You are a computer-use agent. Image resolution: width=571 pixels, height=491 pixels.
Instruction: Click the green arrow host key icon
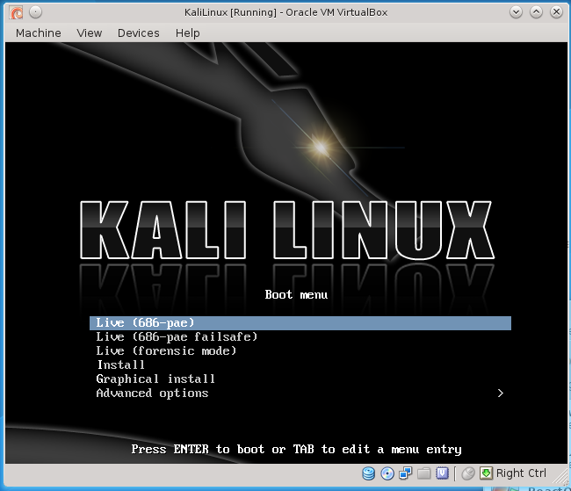coord(486,473)
